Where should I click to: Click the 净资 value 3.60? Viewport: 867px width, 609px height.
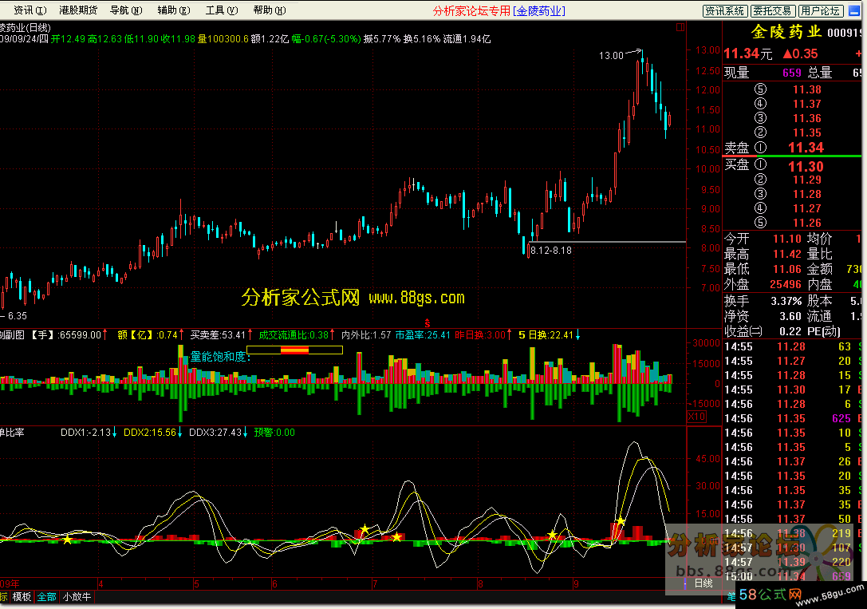[790, 316]
